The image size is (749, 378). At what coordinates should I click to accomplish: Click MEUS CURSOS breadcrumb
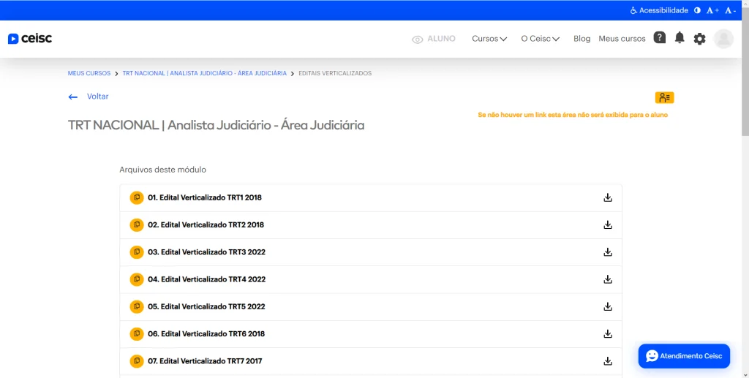click(x=89, y=74)
